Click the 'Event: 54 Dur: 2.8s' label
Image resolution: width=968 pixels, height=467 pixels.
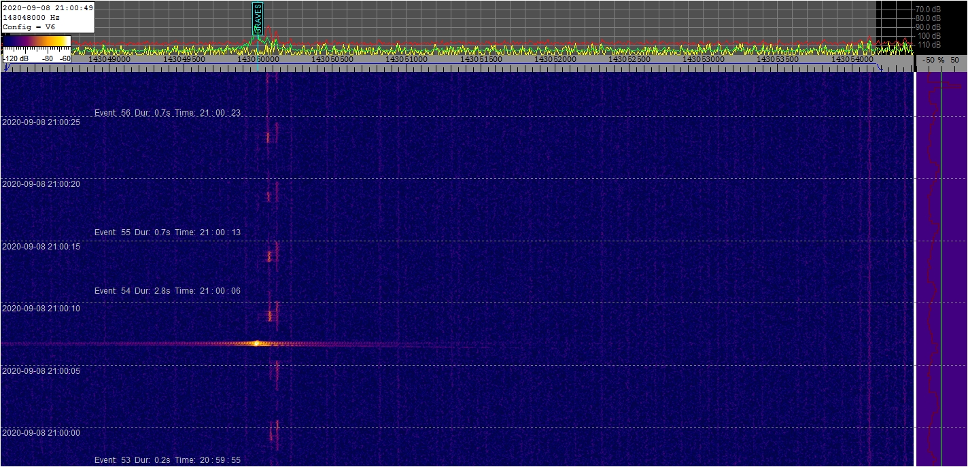pos(133,291)
